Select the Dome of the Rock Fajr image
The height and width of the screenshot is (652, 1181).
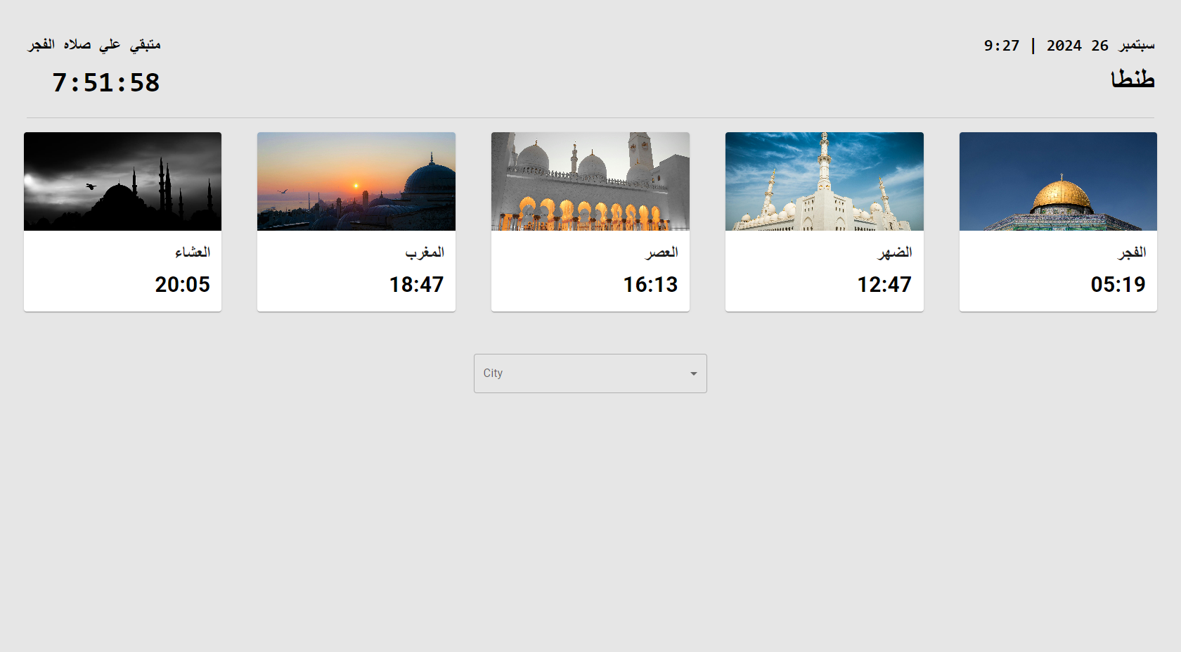point(1058,181)
